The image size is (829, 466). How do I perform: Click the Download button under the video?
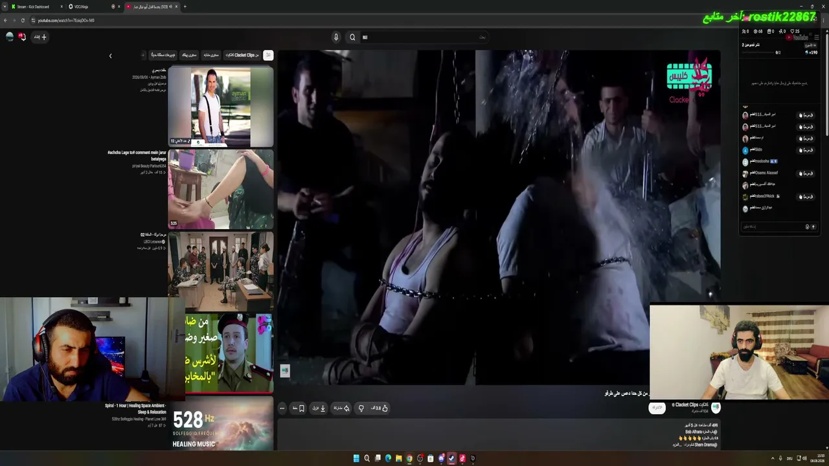(x=319, y=408)
